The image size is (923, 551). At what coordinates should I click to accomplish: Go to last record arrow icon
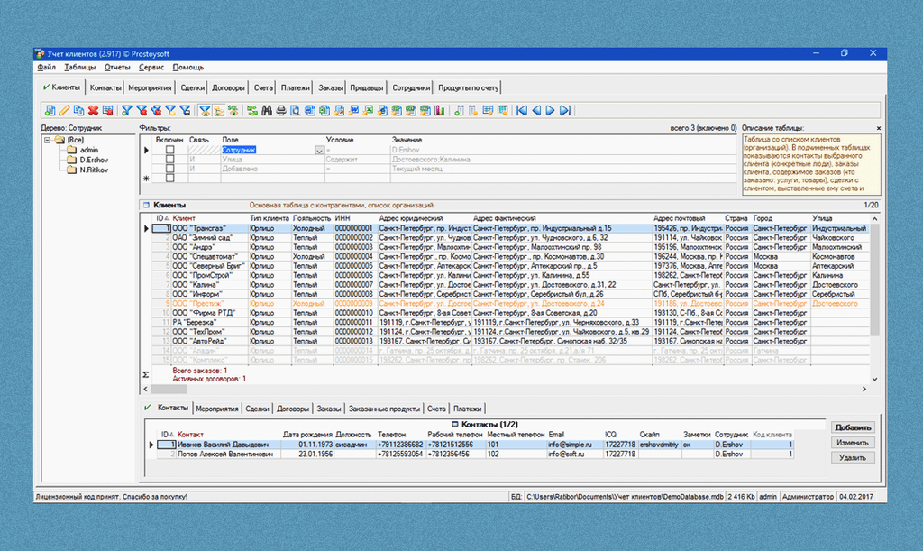click(565, 111)
